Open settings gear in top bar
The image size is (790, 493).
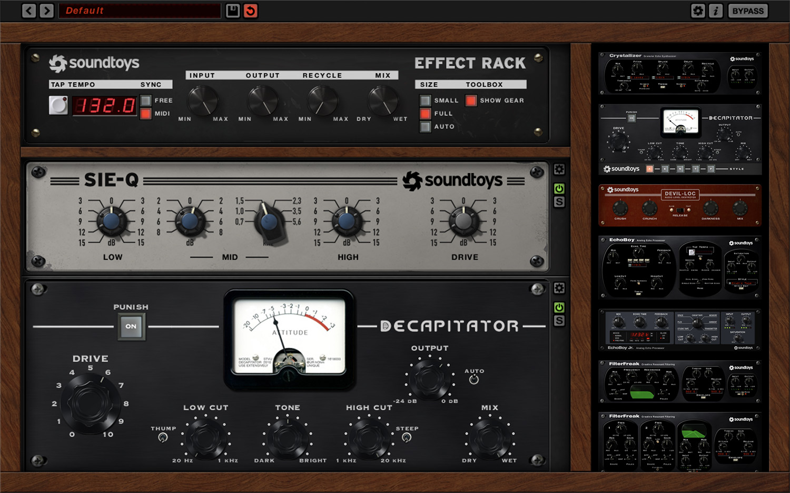point(698,11)
